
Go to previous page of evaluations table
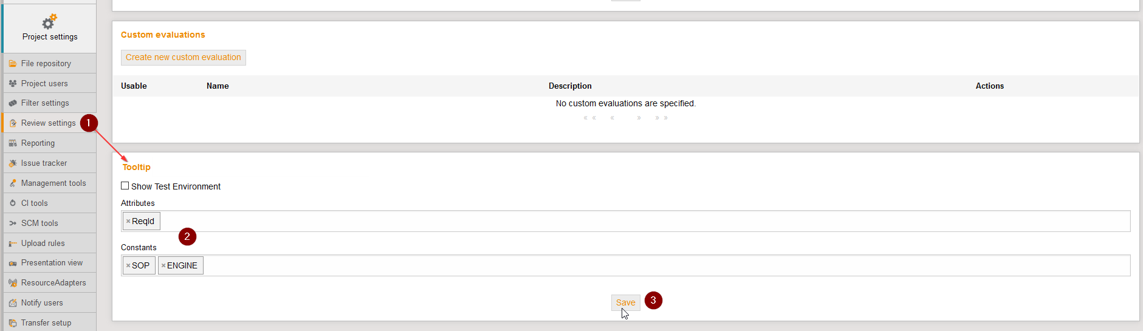click(613, 118)
